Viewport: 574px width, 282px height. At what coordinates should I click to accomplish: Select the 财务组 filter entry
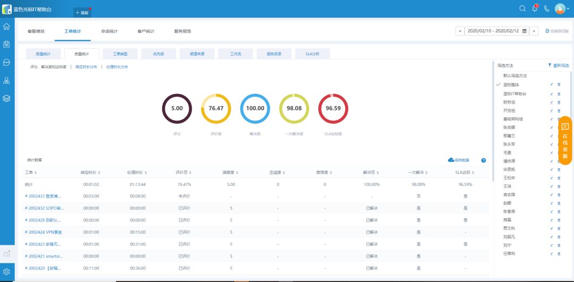509,102
